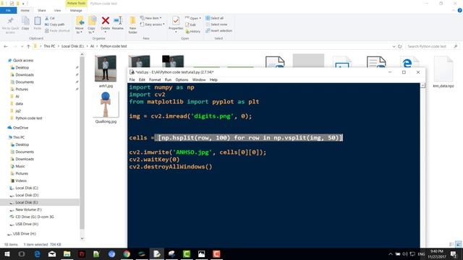Select OneDrive in navigation pane
Viewport: 463px width, 260px height.
[20, 128]
